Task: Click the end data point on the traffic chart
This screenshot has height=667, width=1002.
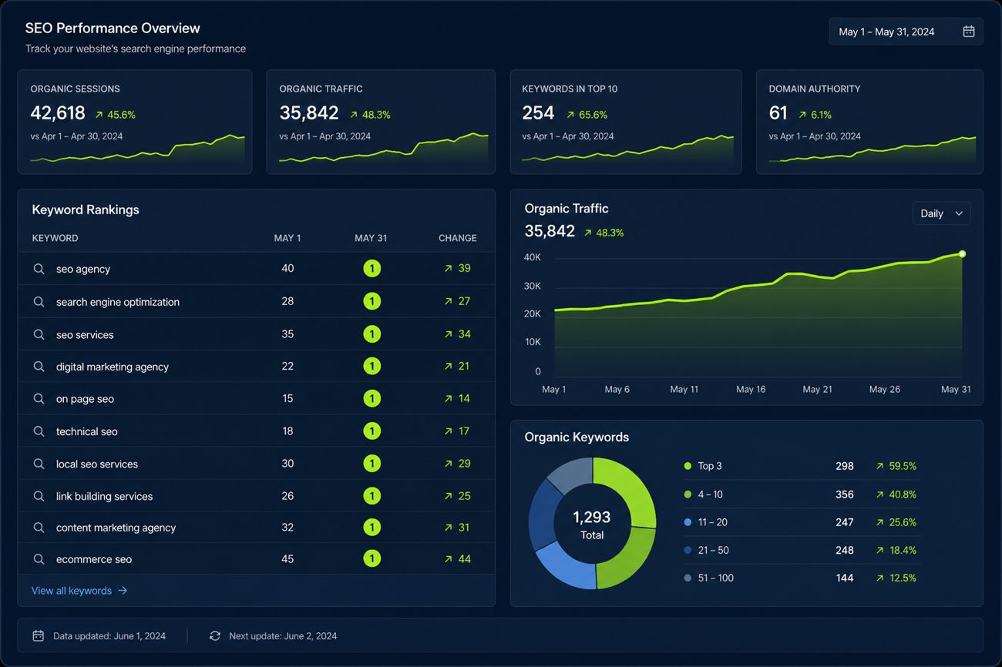Action: pyautogui.click(x=962, y=253)
